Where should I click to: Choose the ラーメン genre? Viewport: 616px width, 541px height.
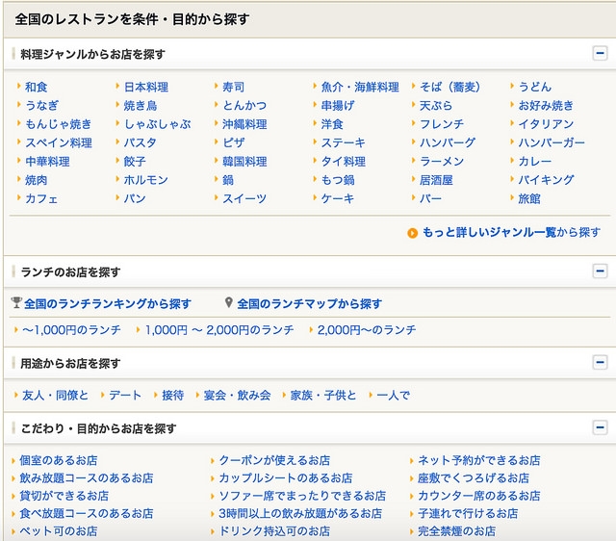point(442,162)
